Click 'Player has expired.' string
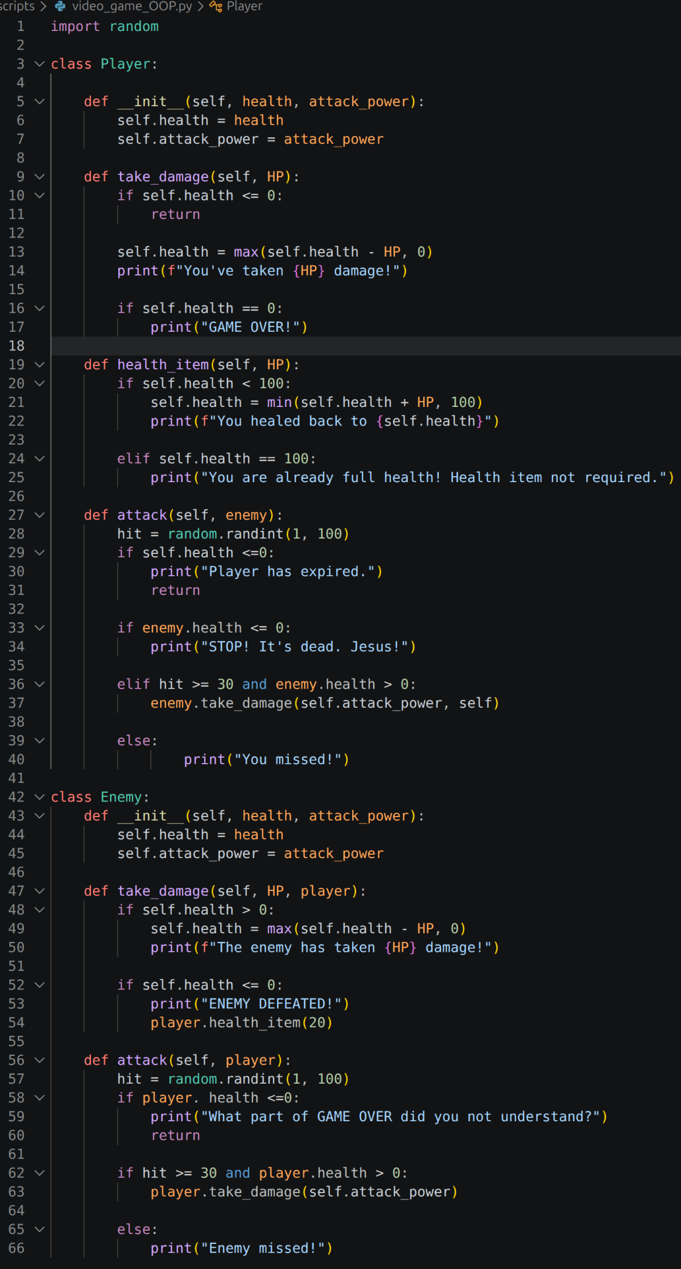This screenshot has width=681, height=1269. 288,571
